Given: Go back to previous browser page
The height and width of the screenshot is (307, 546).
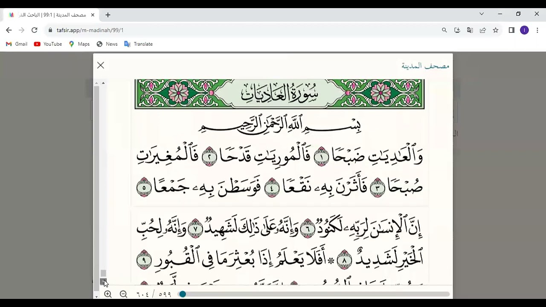Looking at the screenshot, I should [x=9, y=30].
